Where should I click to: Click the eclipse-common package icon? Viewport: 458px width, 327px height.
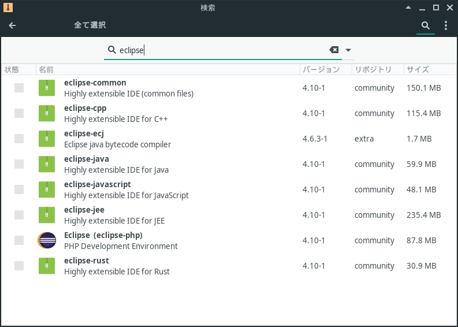coord(47,88)
